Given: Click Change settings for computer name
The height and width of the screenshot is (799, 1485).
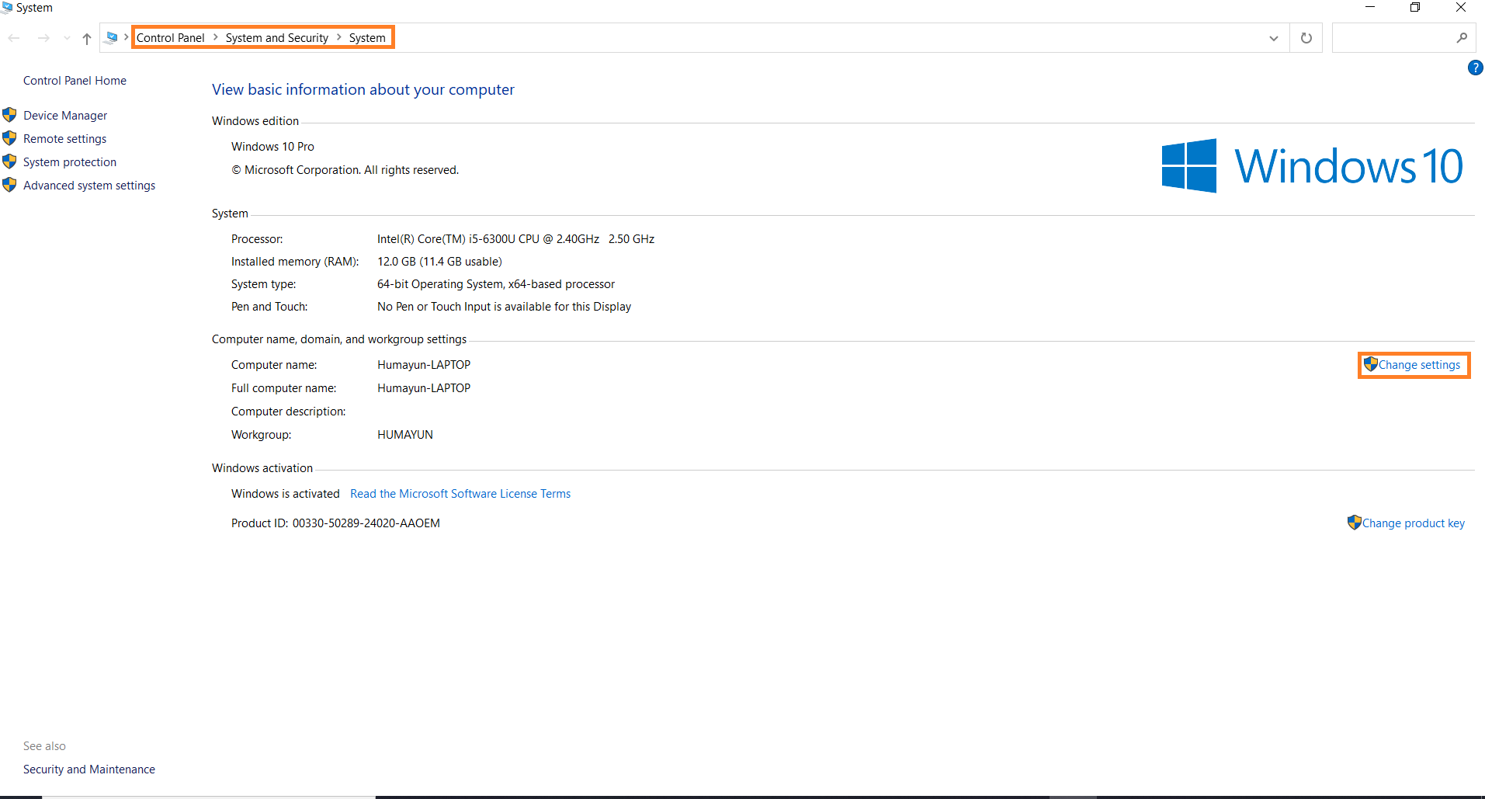Looking at the screenshot, I should tap(1419, 365).
